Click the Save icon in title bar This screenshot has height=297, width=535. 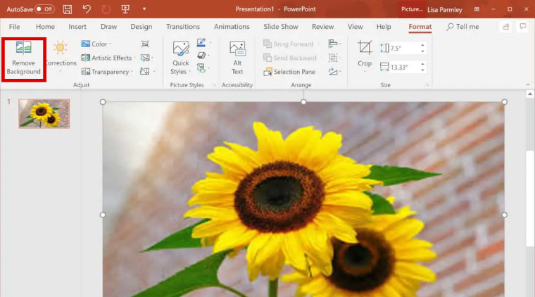coord(67,9)
